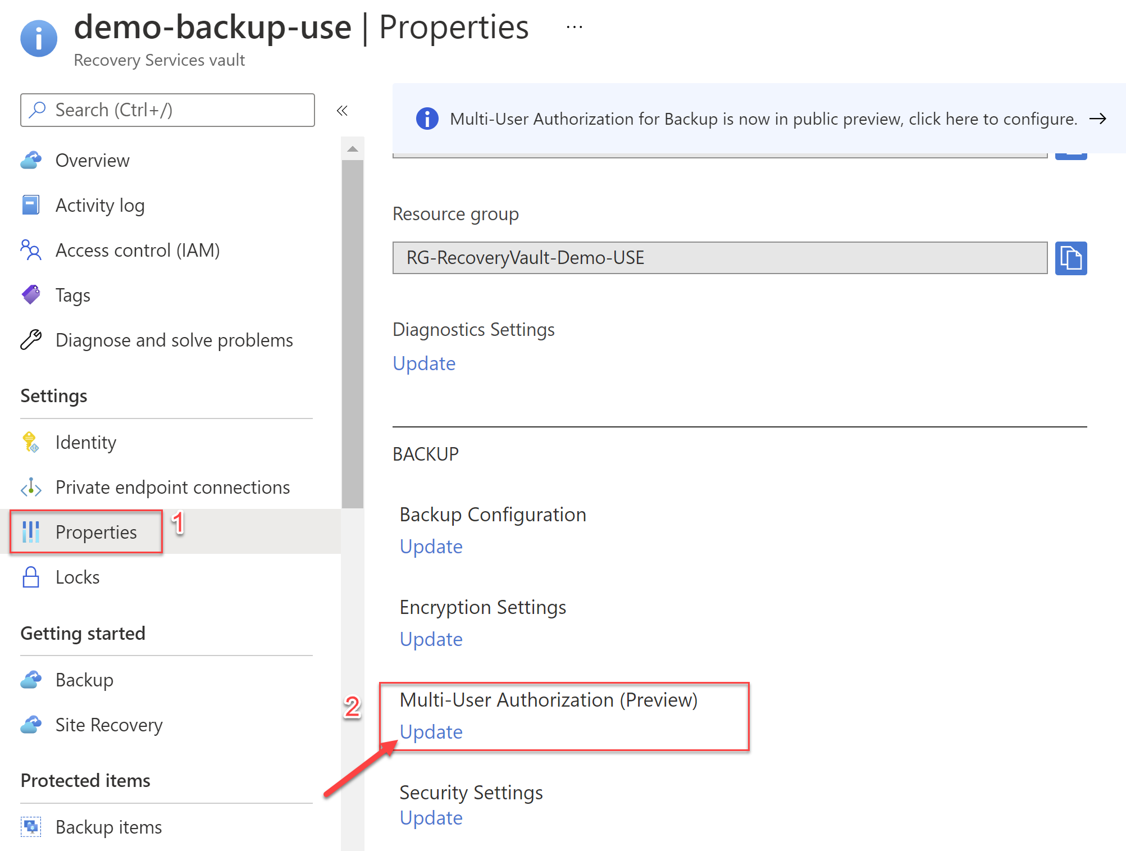The height and width of the screenshot is (851, 1126).
Task: Open Private endpoint connections
Action: pos(172,488)
